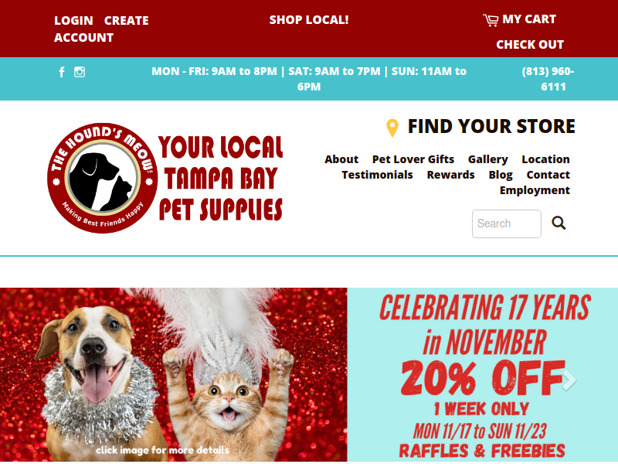618x464 pixels.
Task: Open Pet Lover Gifts page
Action: point(413,159)
